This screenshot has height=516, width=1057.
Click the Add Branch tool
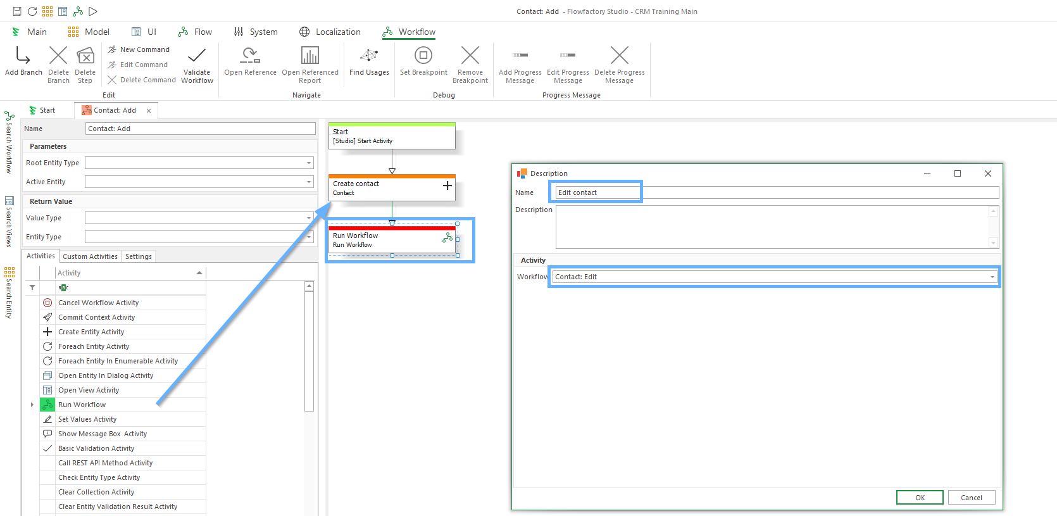pos(23,61)
